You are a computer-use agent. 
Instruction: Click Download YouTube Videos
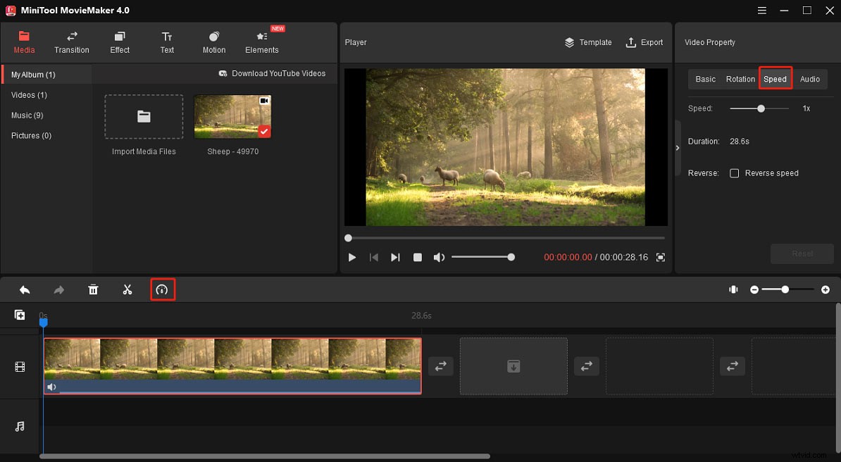click(x=273, y=73)
